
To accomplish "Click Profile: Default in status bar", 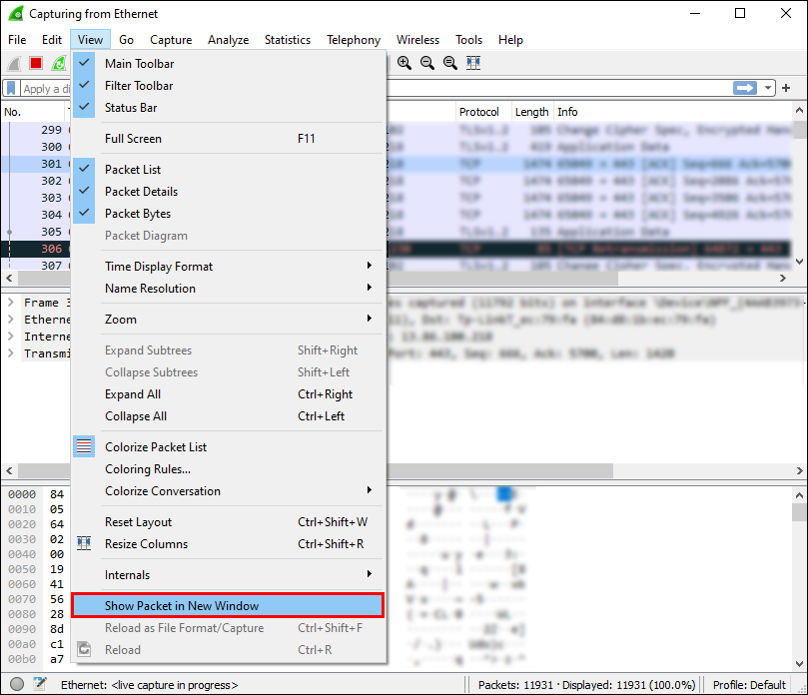I will tap(749, 685).
